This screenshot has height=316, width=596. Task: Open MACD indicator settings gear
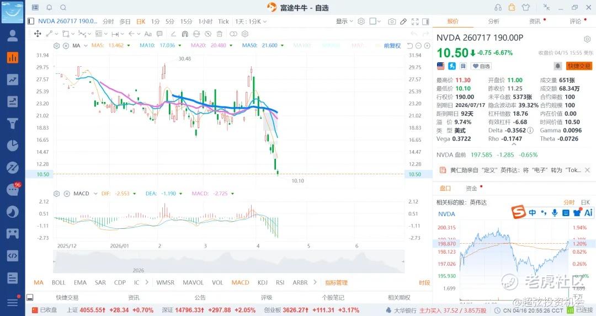tap(57, 194)
